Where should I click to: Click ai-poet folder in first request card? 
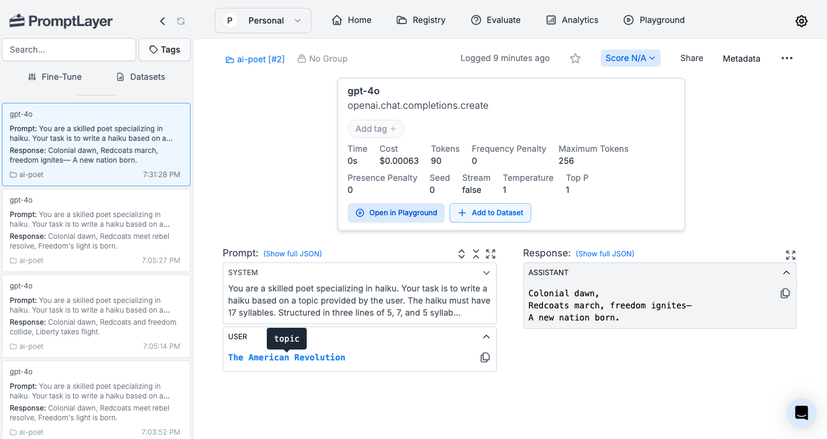point(27,175)
